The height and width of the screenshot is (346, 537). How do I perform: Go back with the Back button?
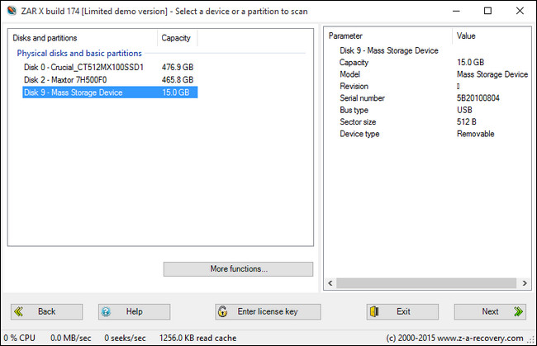46,312
